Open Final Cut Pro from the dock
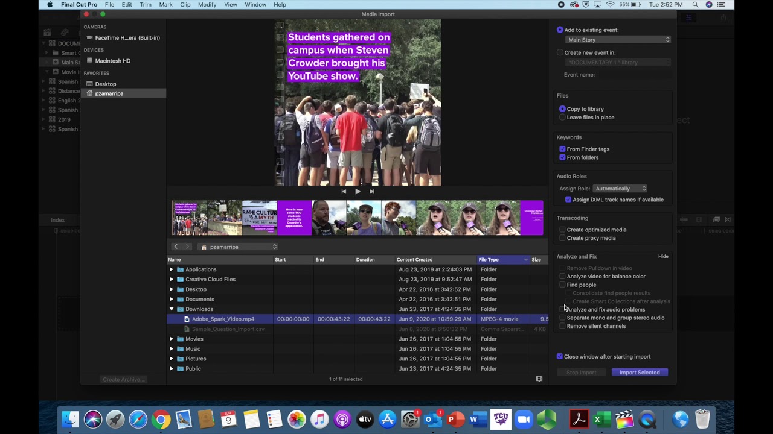 click(x=624, y=420)
